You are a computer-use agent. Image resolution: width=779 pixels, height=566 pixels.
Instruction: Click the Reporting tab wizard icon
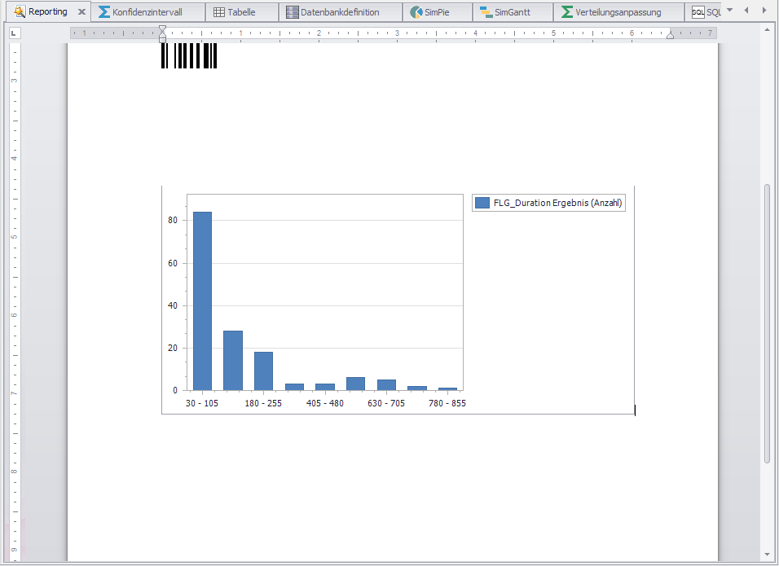pos(20,11)
